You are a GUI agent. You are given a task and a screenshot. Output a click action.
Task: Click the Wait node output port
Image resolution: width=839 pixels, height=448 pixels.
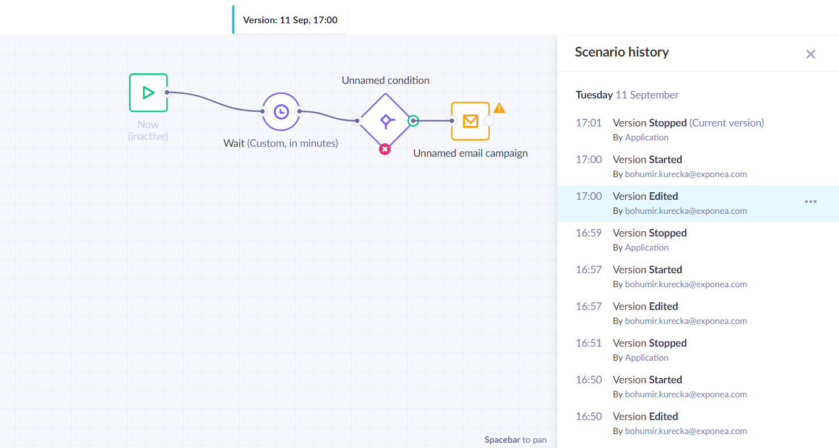[300, 111]
